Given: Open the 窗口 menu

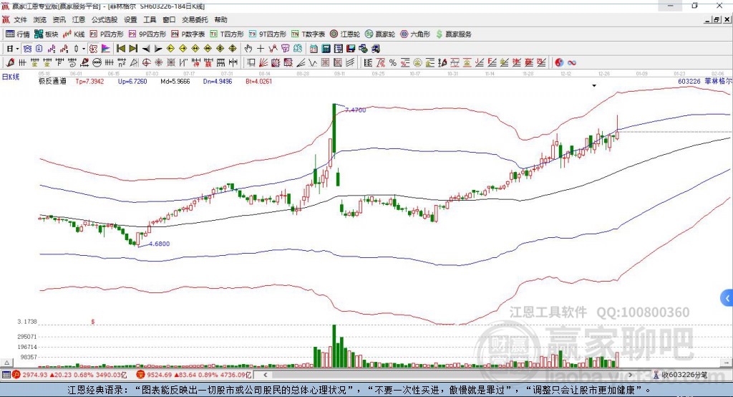Looking at the screenshot, I should (x=169, y=19).
